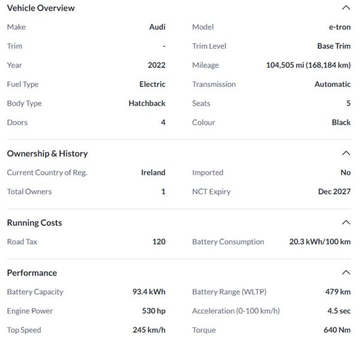Collapse the Running Costs section chevron
360x340 pixels.
pos(346,222)
